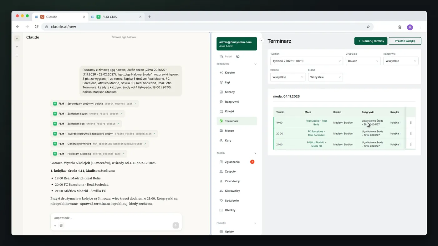Open the Mecze page from sidebar

[237, 131]
